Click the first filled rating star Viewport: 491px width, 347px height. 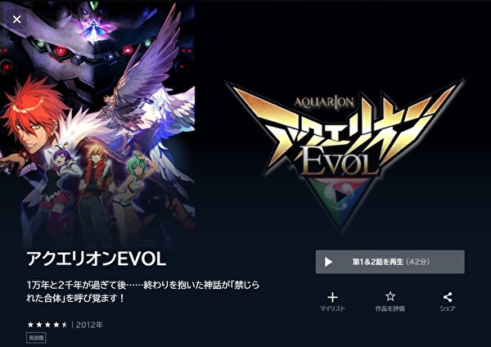(30, 324)
